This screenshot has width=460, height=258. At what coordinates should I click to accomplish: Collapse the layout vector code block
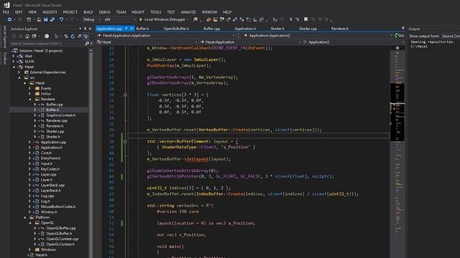pyautogui.click(x=125, y=142)
